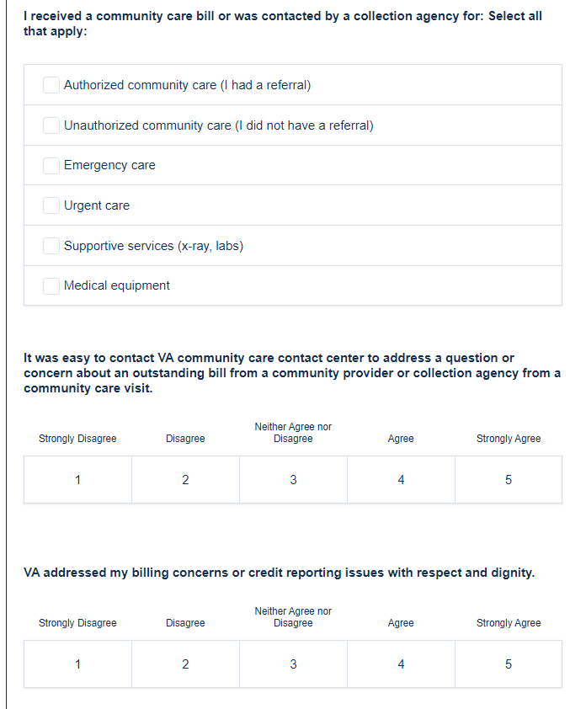Select 4 Agree for respect and dignity

coord(401,664)
